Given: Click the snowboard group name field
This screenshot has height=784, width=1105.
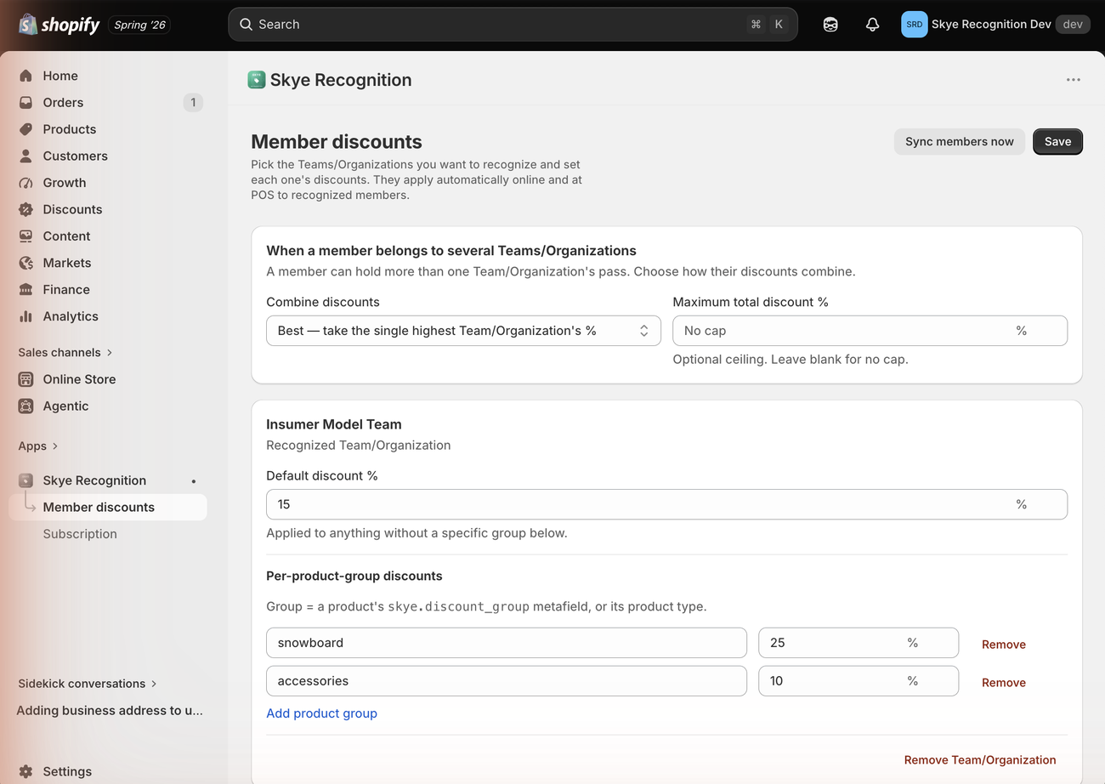Looking at the screenshot, I should (507, 643).
